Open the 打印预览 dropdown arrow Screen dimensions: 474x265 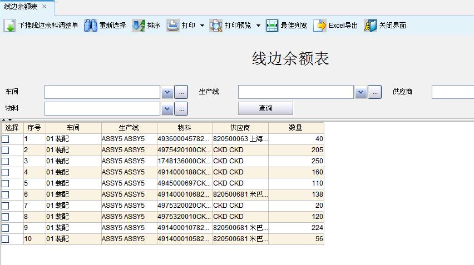tap(259, 26)
